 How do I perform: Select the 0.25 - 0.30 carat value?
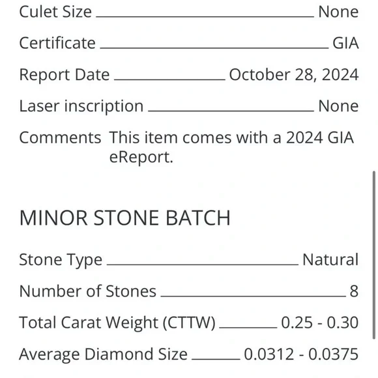point(320,323)
